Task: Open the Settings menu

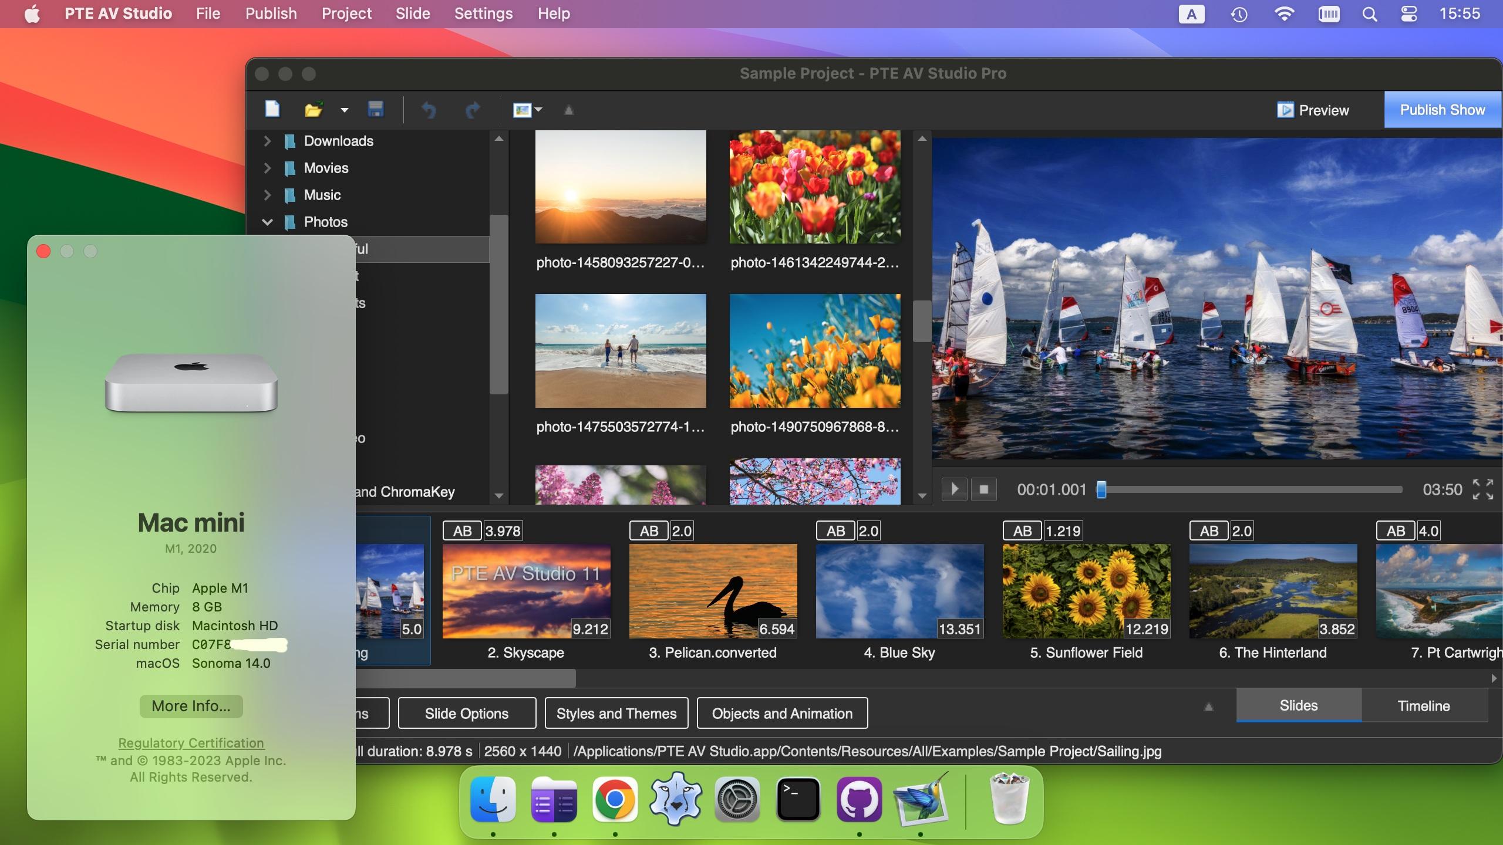Action: 483,13
